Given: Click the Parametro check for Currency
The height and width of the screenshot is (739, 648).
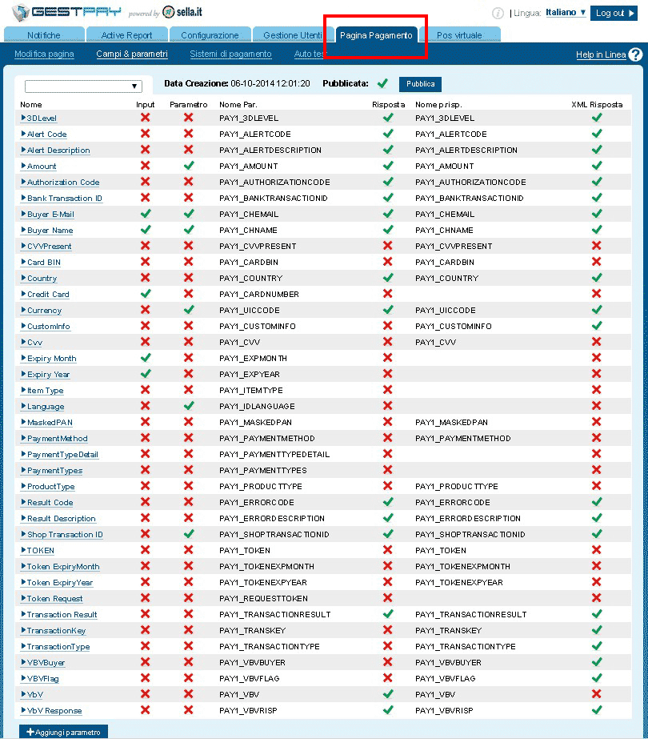Looking at the screenshot, I should click(x=188, y=310).
